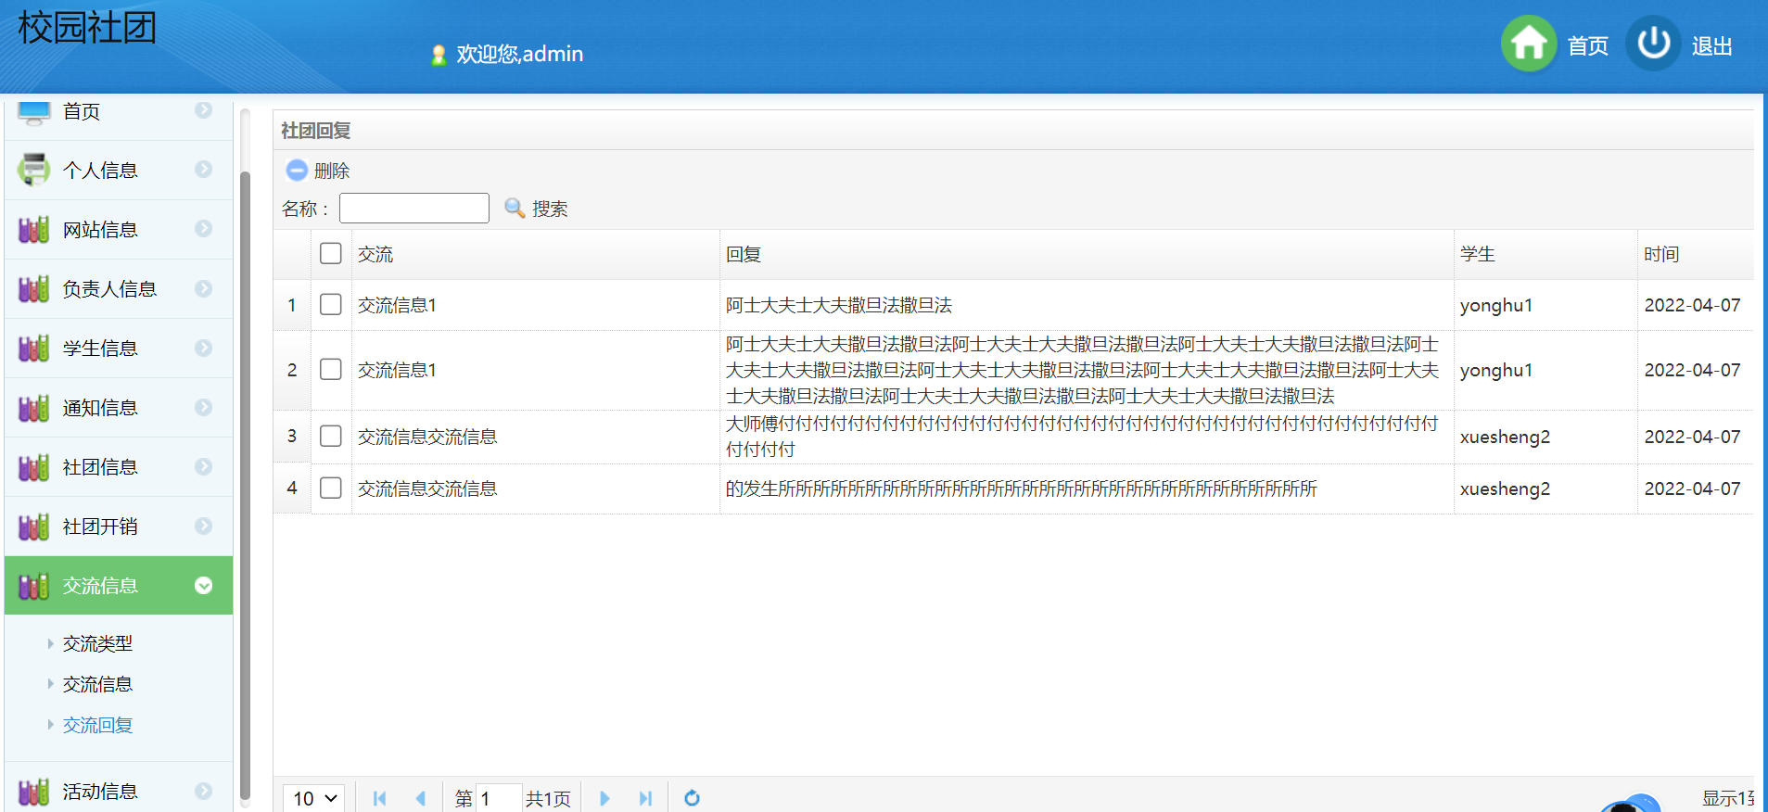Click the books icon beside 通知信息
The image size is (1768, 812).
pos(34,407)
